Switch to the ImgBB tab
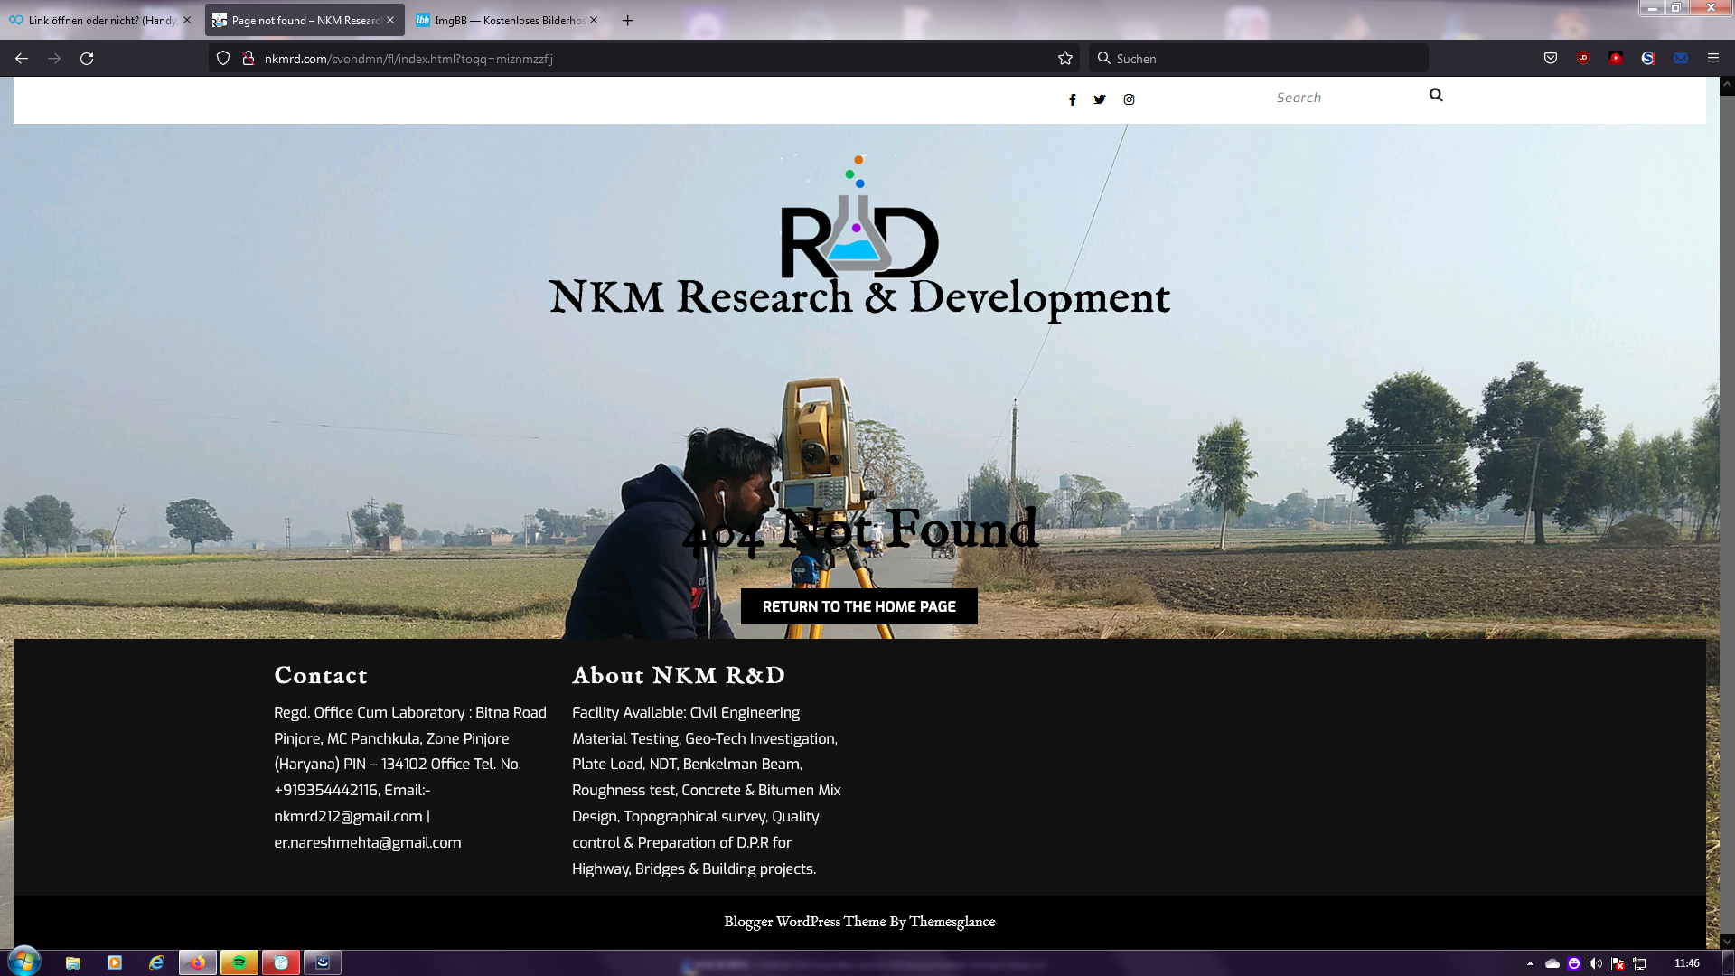Image resolution: width=1735 pixels, height=976 pixels. [508, 20]
